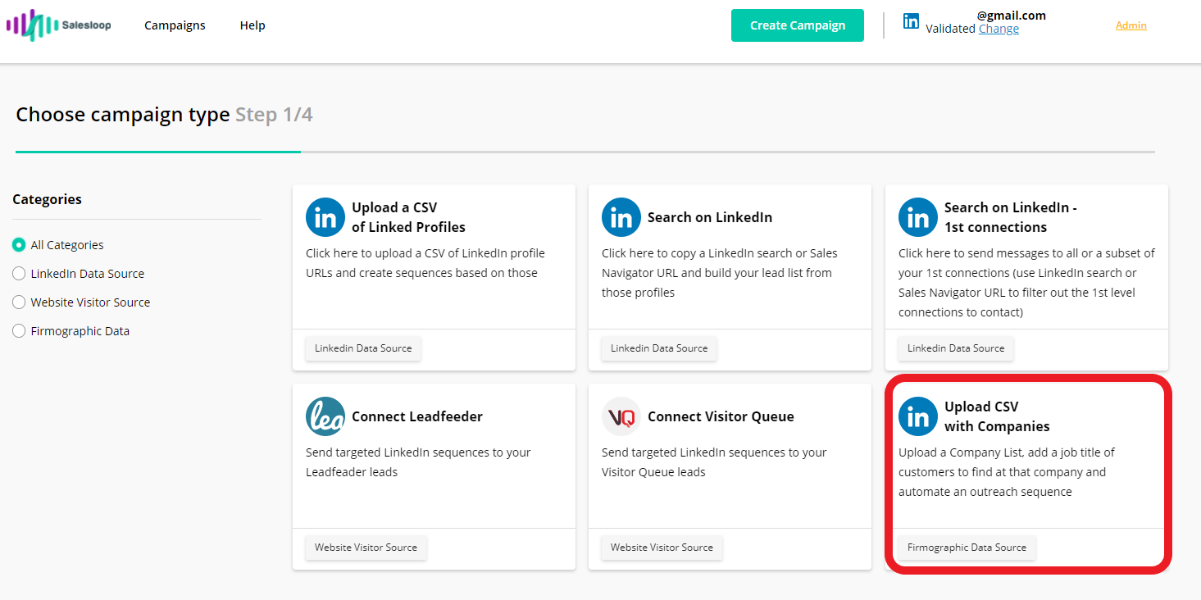Select the All Categories radio button

(x=19, y=245)
